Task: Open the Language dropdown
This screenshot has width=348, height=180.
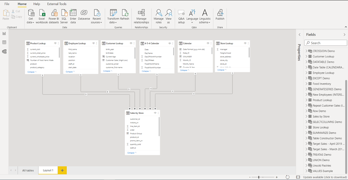Action: click(x=192, y=17)
